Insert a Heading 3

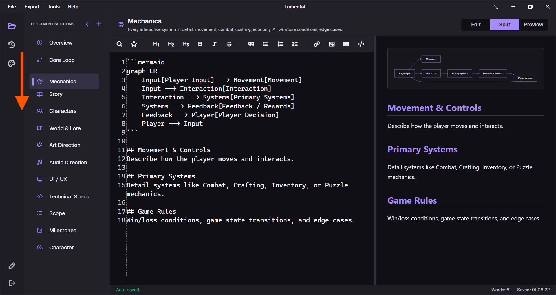[186, 44]
